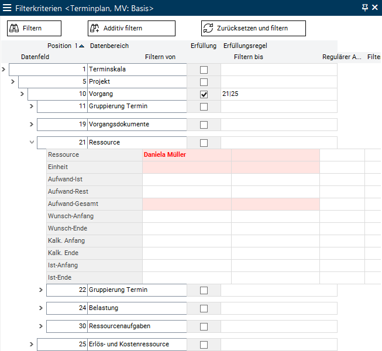The image size is (382, 351).
Task: Expand the Vorgangsdokumente row
Action: coord(32,124)
